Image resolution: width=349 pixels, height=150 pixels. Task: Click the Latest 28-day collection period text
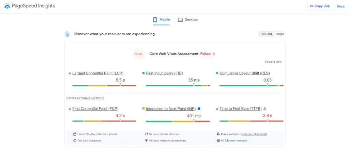coord(97,134)
